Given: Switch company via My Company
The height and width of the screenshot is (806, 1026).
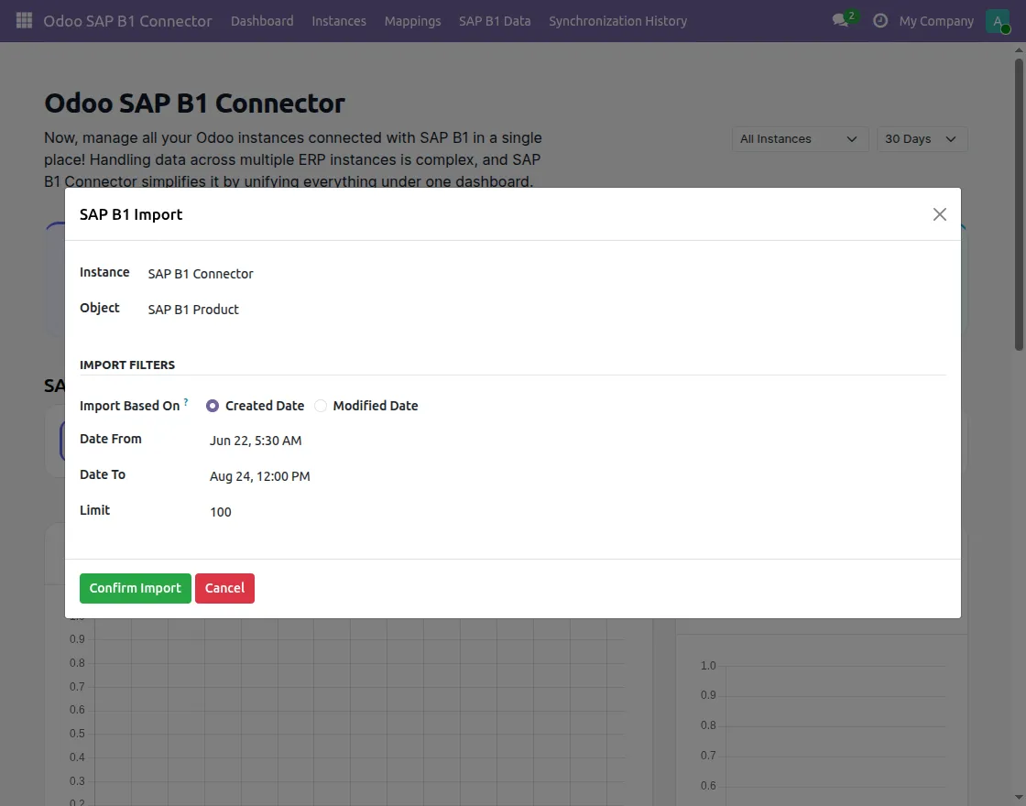Looking at the screenshot, I should point(936,21).
